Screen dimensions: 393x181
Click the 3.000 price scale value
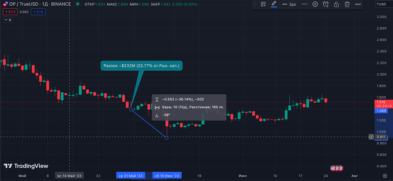coord(381,17)
